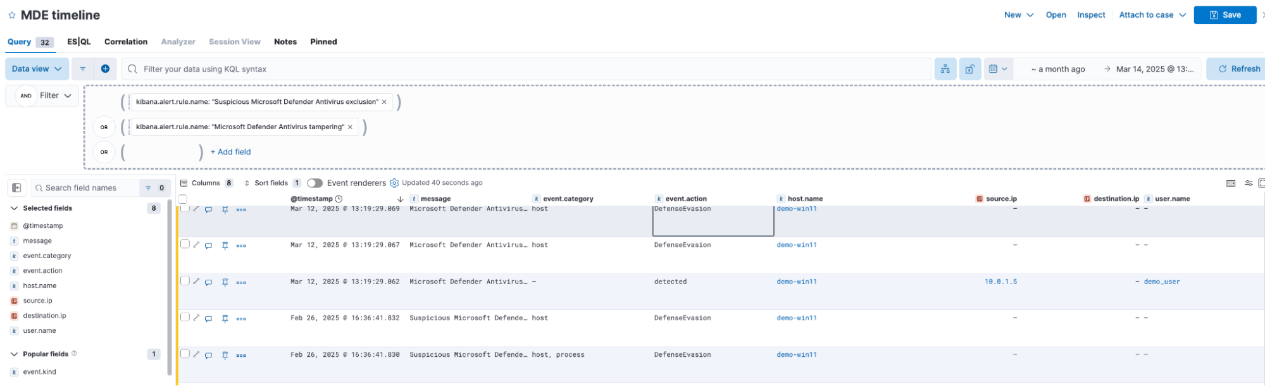The image size is (1265, 386).
Task: Collapse the field list sidebar icon
Action: (17, 188)
